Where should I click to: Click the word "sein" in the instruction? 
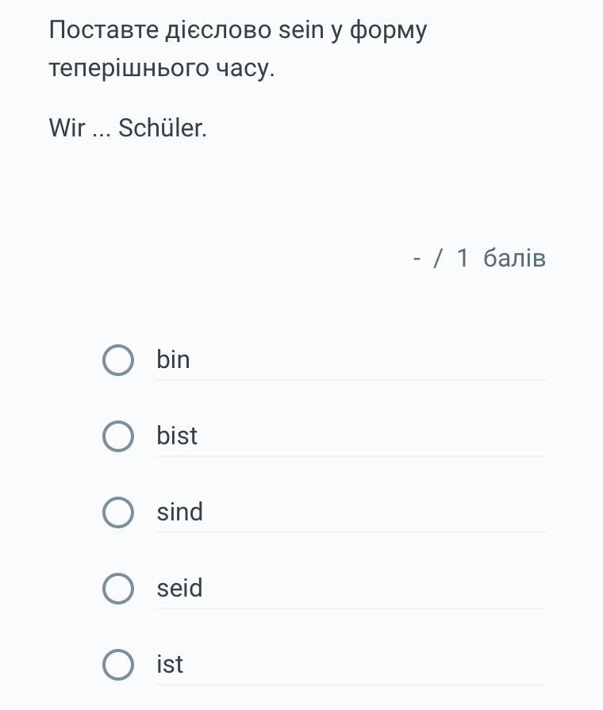[x=301, y=30]
